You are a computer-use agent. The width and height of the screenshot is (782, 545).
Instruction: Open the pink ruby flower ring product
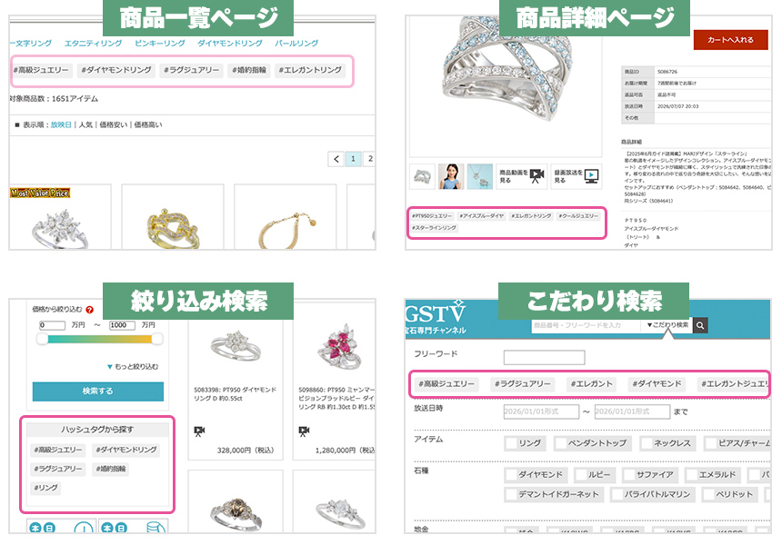click(x=341, y=347)
